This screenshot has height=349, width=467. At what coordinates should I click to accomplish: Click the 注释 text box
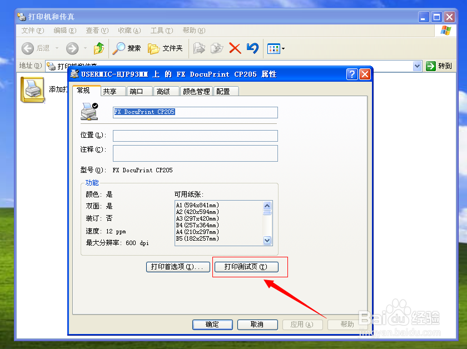tap(195, 153)
